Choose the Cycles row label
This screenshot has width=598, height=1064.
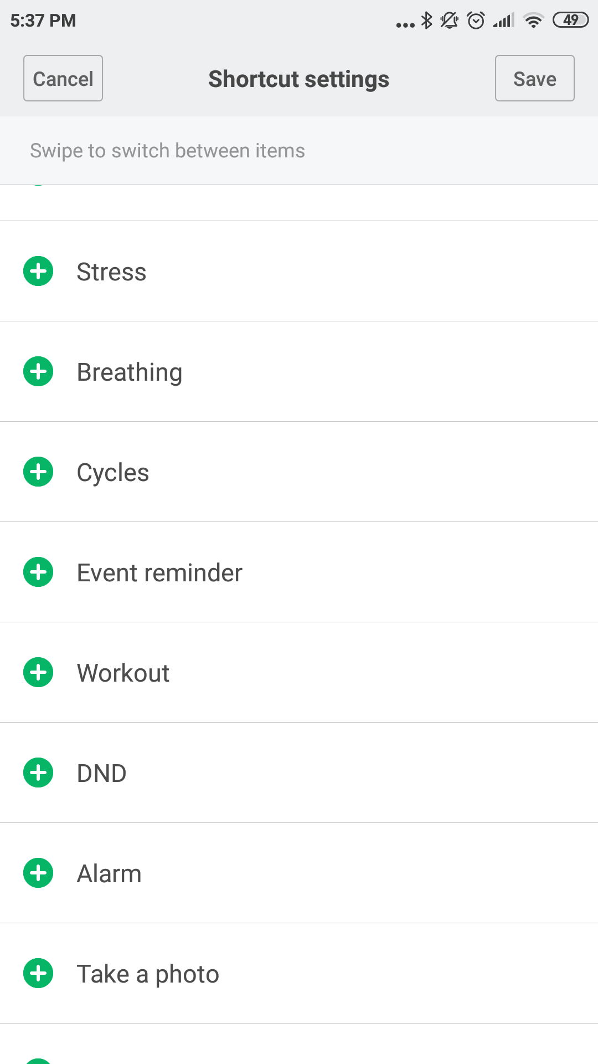click(x=113, y=473)
